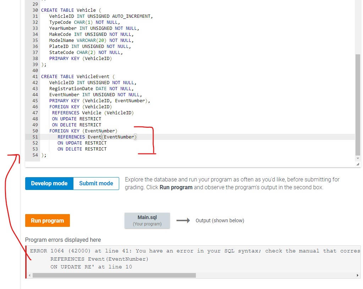Click 'ON UPDATE RESTRICT' on line 48
The image size is (363, 289).
coord(77,119)
